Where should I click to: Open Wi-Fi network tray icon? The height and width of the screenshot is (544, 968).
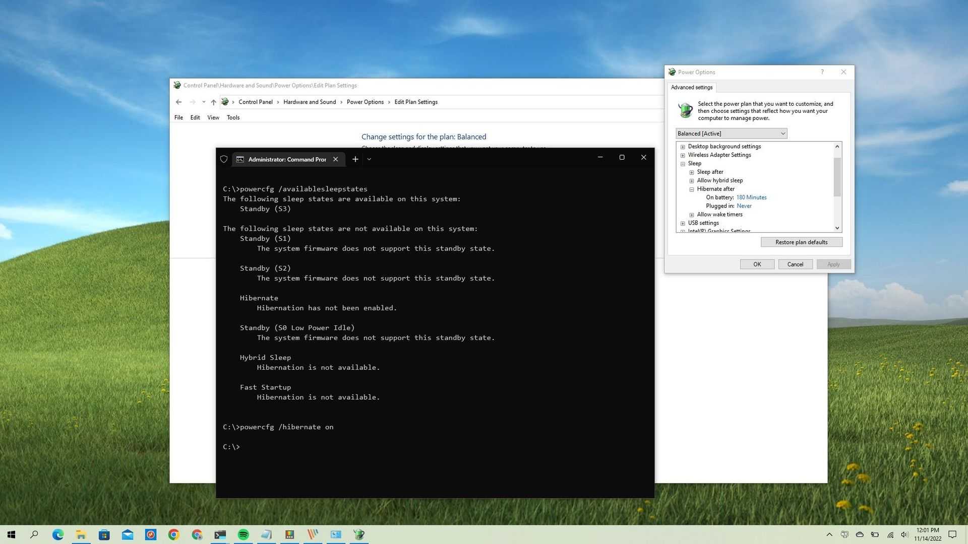[x=890, y=534]
